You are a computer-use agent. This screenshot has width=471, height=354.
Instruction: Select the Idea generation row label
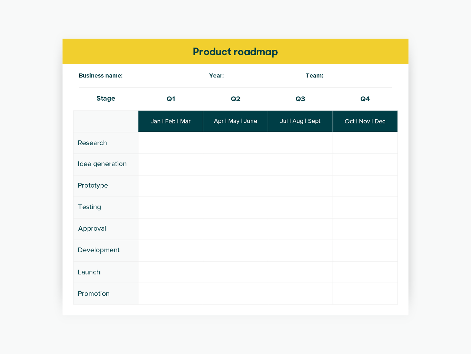tap(102, 164)
